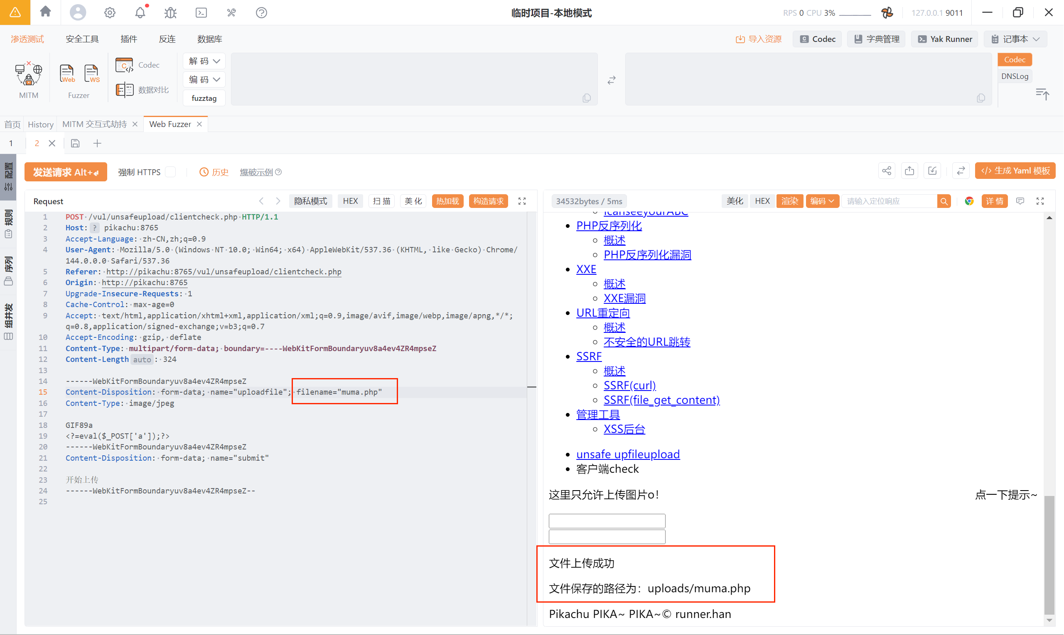Click the save icon beside tab 2
Screen dimensions: 1064x635
click(75, 143)
